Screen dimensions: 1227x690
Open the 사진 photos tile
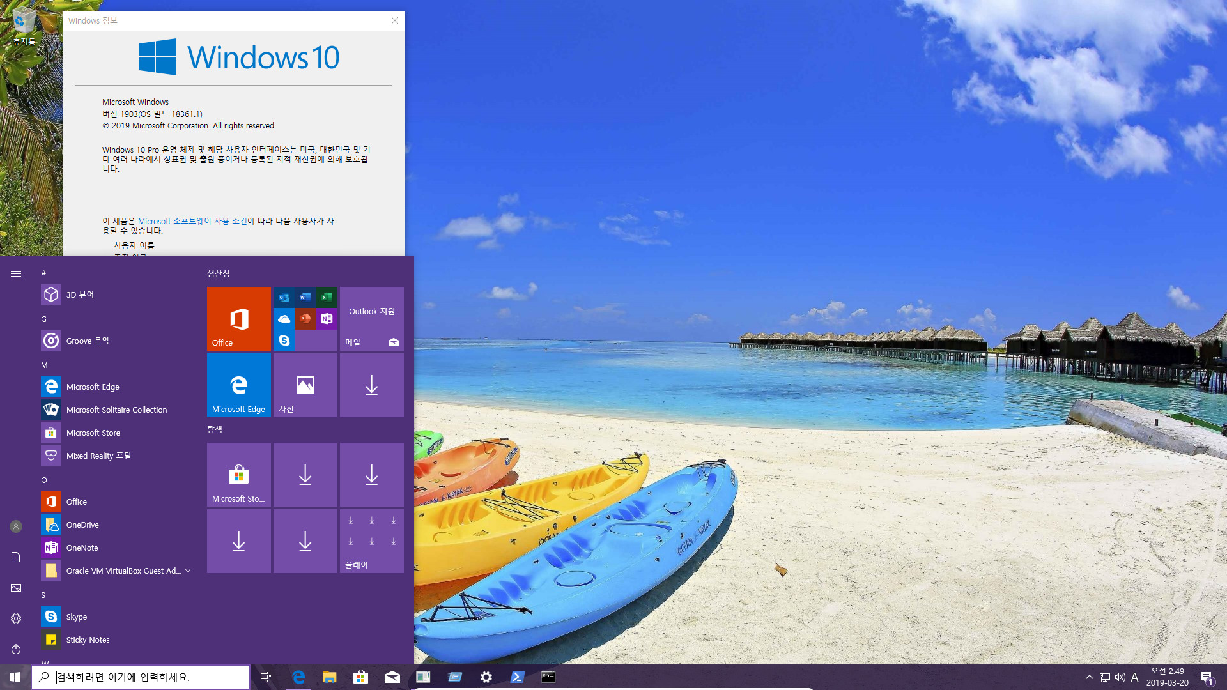coord(305,385)
